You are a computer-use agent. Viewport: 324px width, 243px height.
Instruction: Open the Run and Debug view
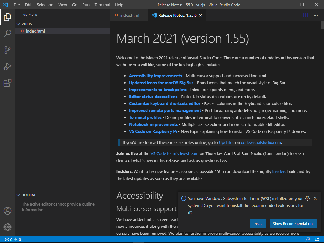coord(8,66)
